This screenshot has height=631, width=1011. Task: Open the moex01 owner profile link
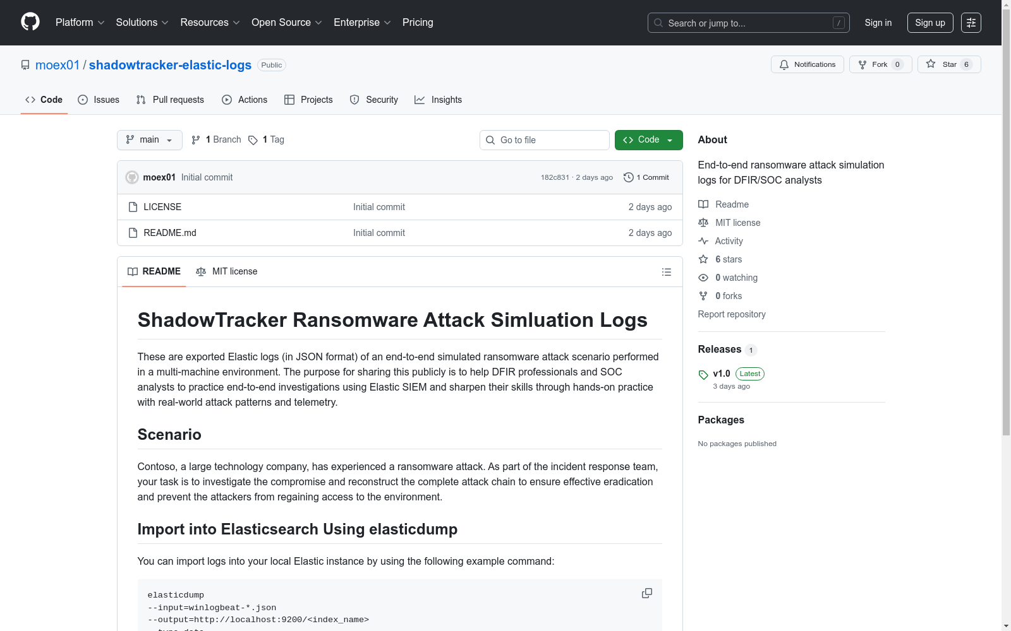pyautogui.click(x=58, y=65)
